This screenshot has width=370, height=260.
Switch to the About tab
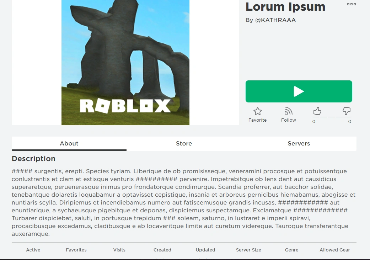point(69,143)
